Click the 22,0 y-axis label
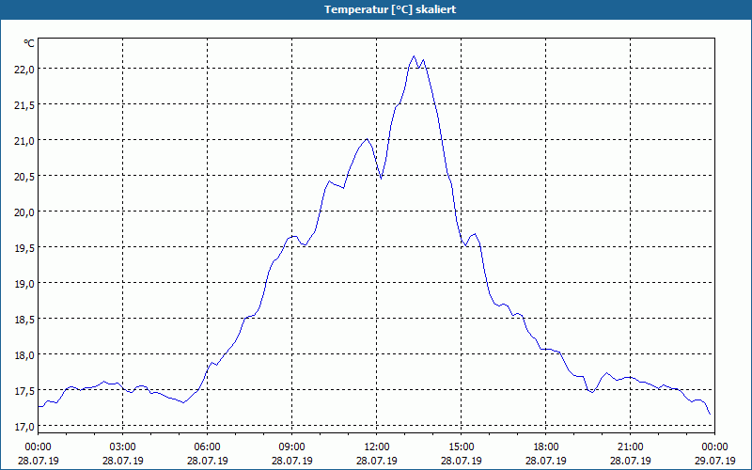Image resolution: width=752 pixels, height=470 pixels. tap(24, 69)
